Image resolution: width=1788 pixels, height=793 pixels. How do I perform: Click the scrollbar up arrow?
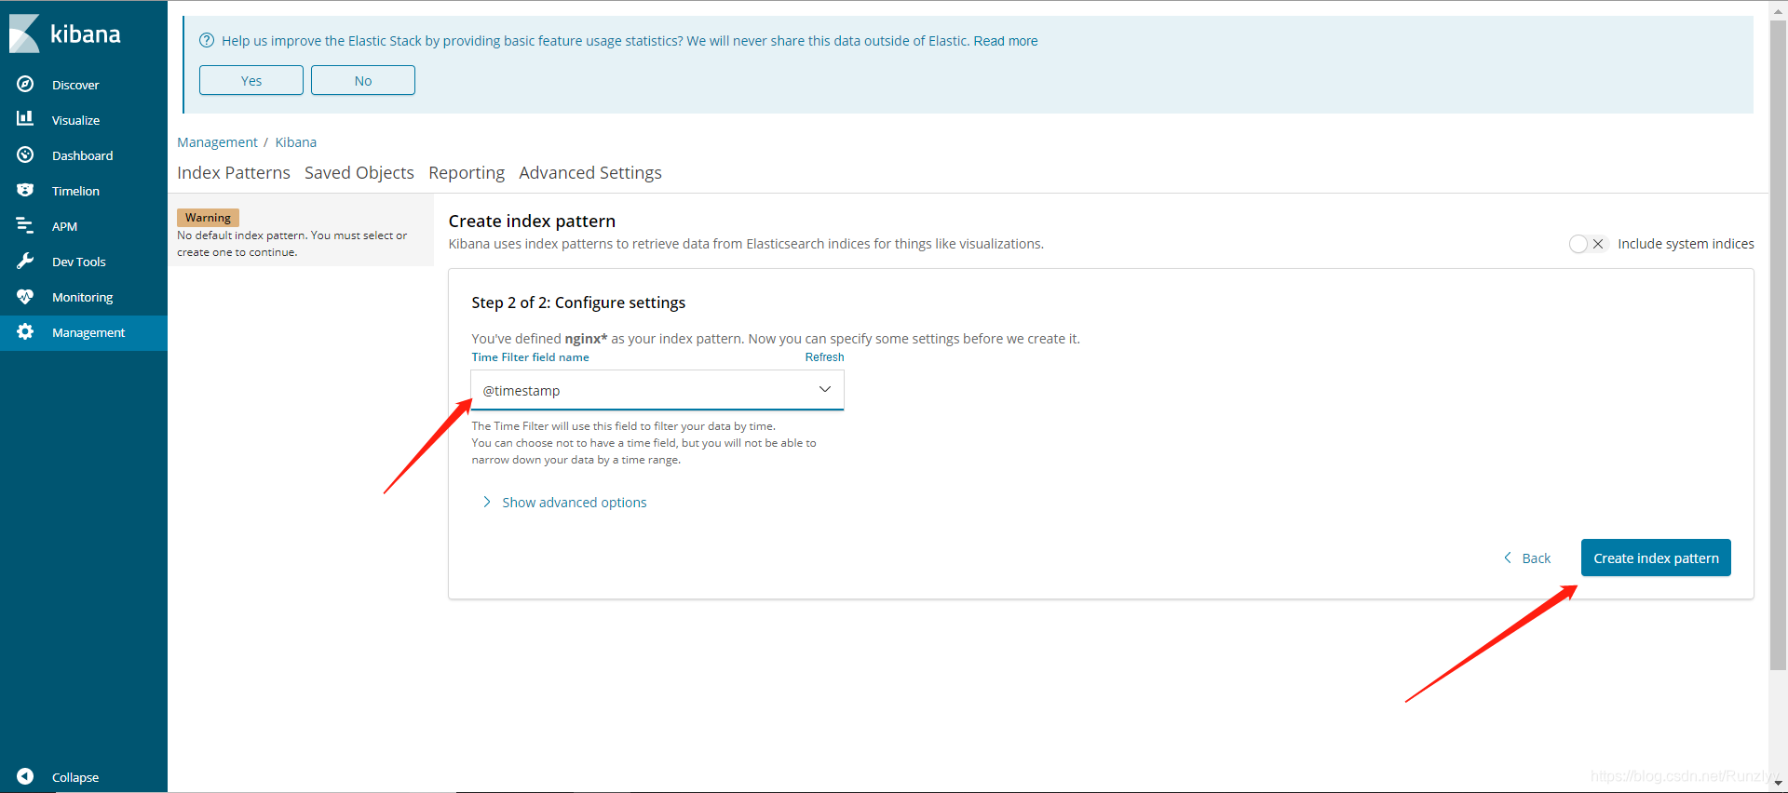1778,9
